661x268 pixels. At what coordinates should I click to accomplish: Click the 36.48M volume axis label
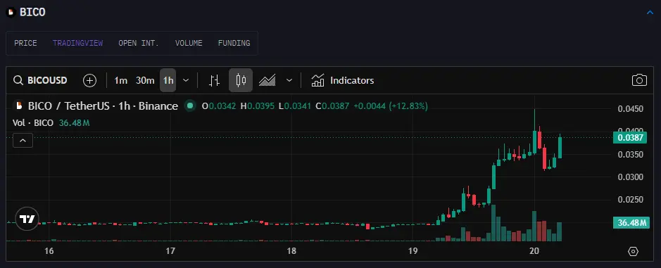631,223
